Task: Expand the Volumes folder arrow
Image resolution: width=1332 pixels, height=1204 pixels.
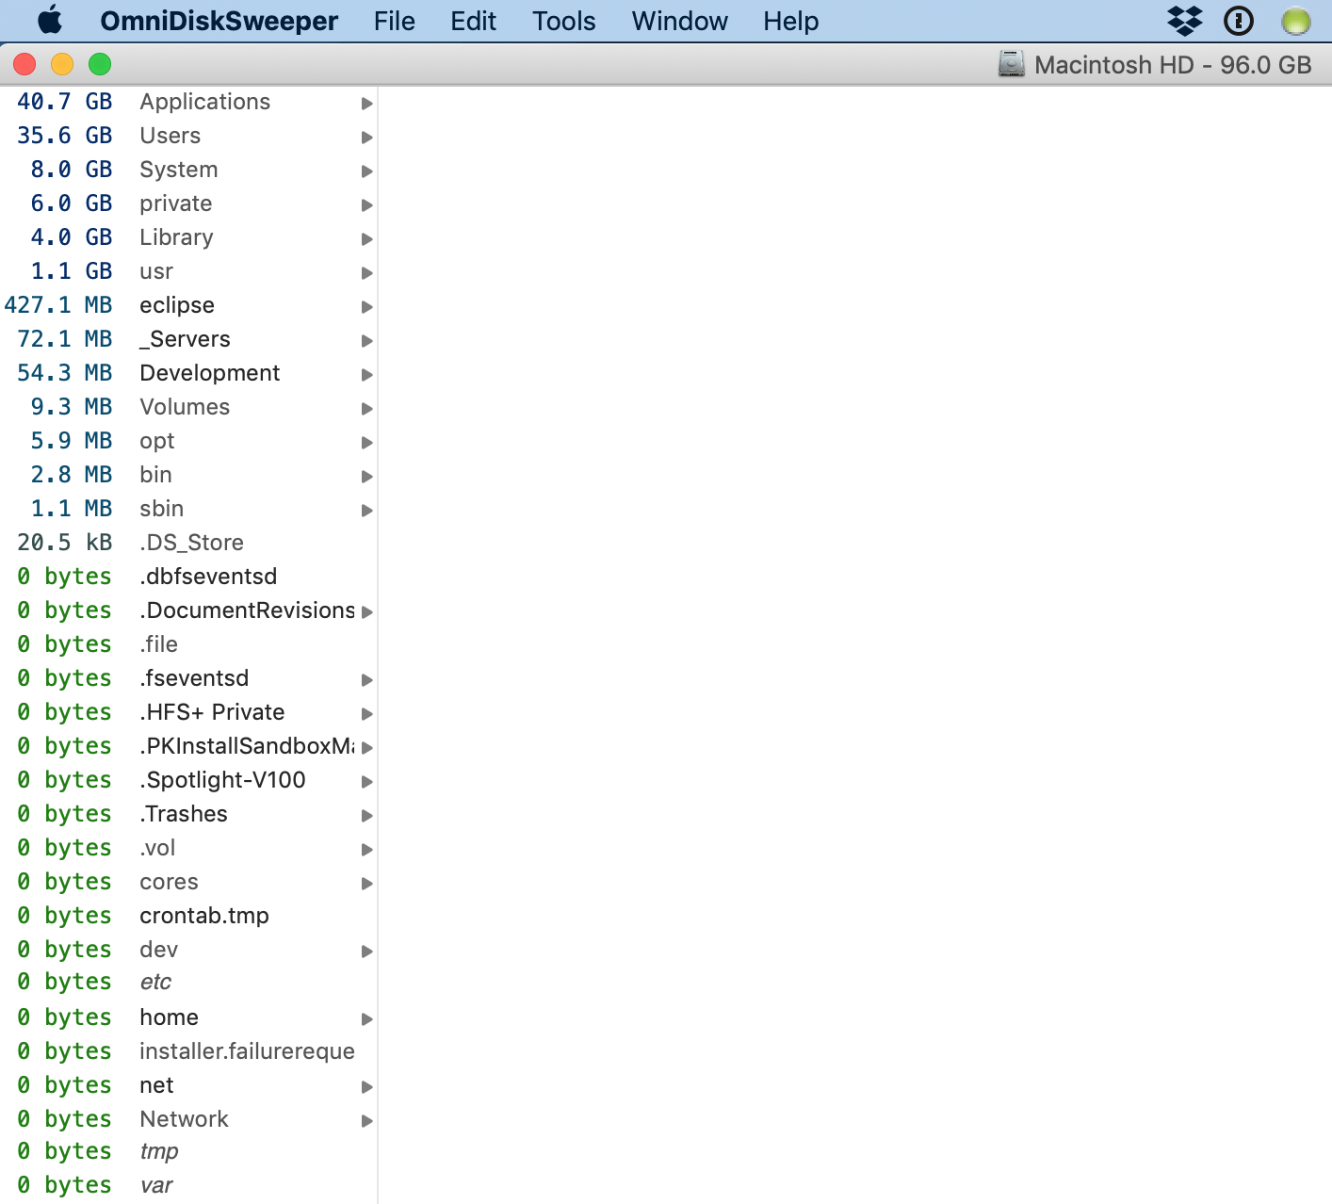Action: pyautogui.click(x=367, y=408)
